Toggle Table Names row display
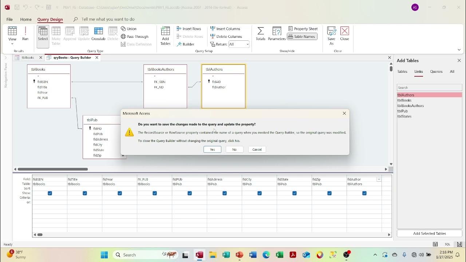Screen dimensions: 466x262 tap(302, 36)
